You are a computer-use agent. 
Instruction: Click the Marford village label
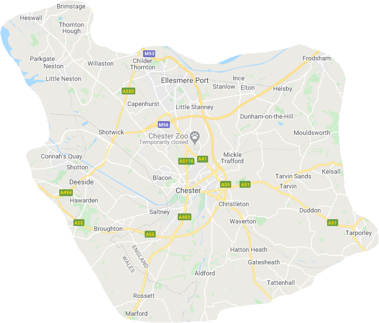pos(136,314)
